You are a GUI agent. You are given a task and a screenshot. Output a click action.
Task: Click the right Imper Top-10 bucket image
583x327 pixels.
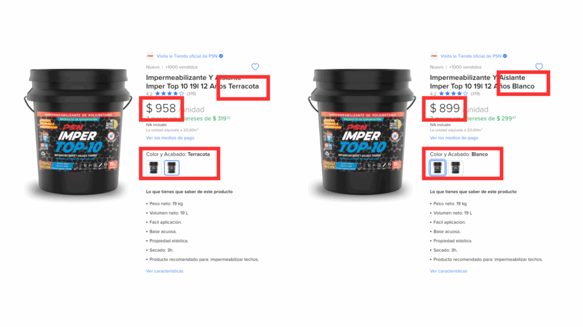363,132
